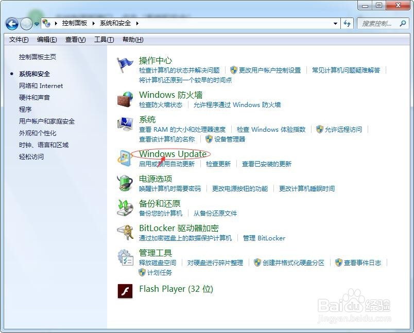
Task: Click 检查计算机的状态并解决问题 link
Action: point(179,70)
